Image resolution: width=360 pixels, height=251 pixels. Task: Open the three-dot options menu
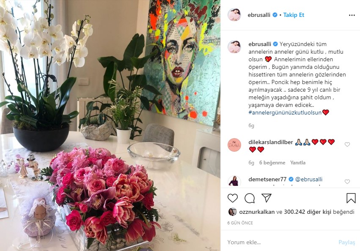352,15
